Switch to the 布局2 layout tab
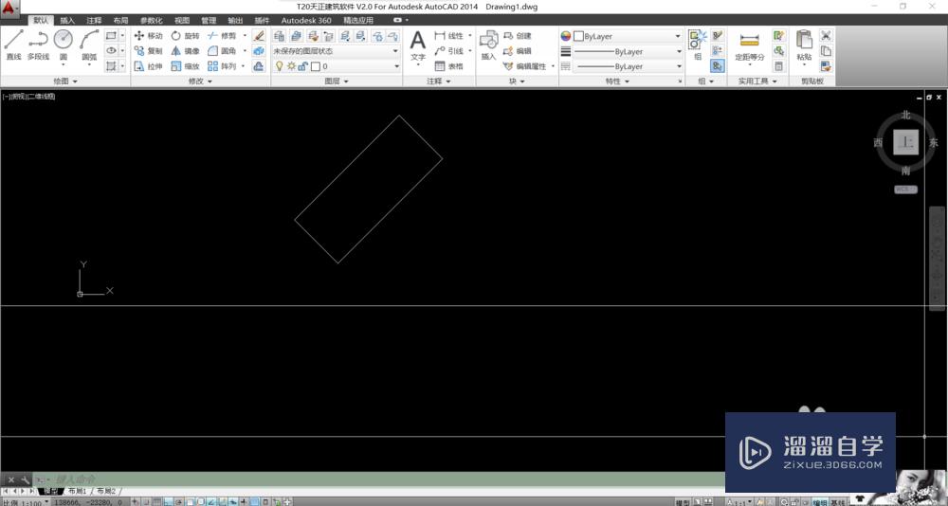 tap(106, 492)
